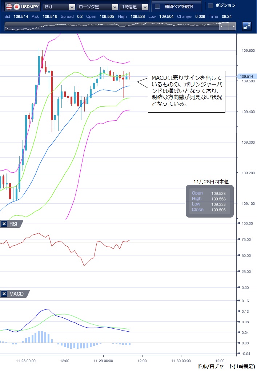Click the USD/JPY pair button
The height and width of the screenshot is (371, 257).
tap(25, 7)
